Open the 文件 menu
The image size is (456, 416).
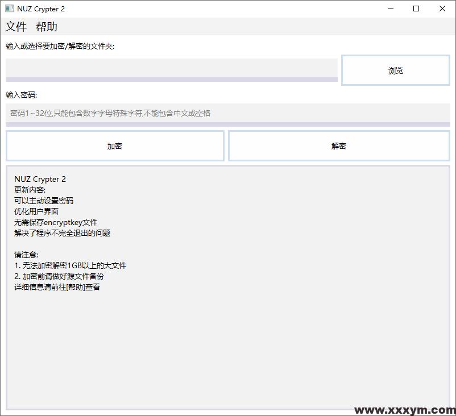[16, 27]
